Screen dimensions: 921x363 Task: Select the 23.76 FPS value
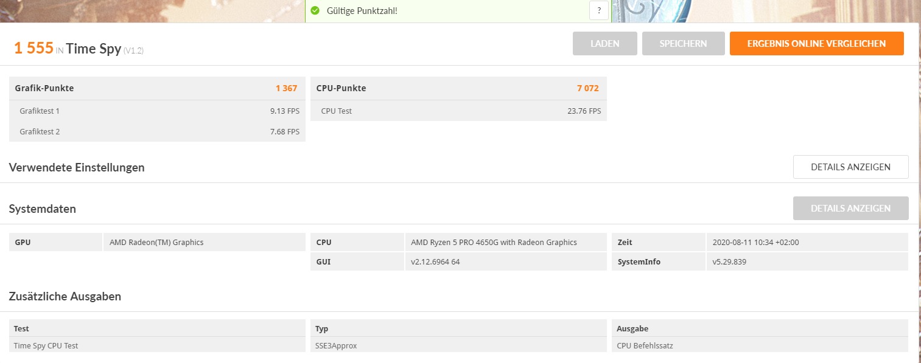[584, 111]
